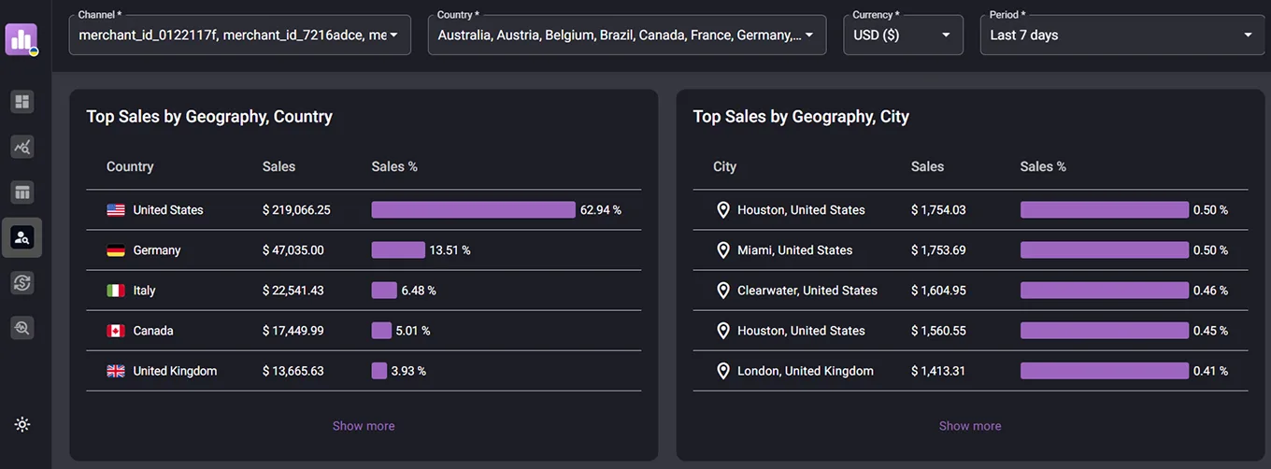Image resolution: width=1271 pixels, height=469 pixels.
Task: Open the line-chart analytics sidebar icon
Action: [22, 147]
